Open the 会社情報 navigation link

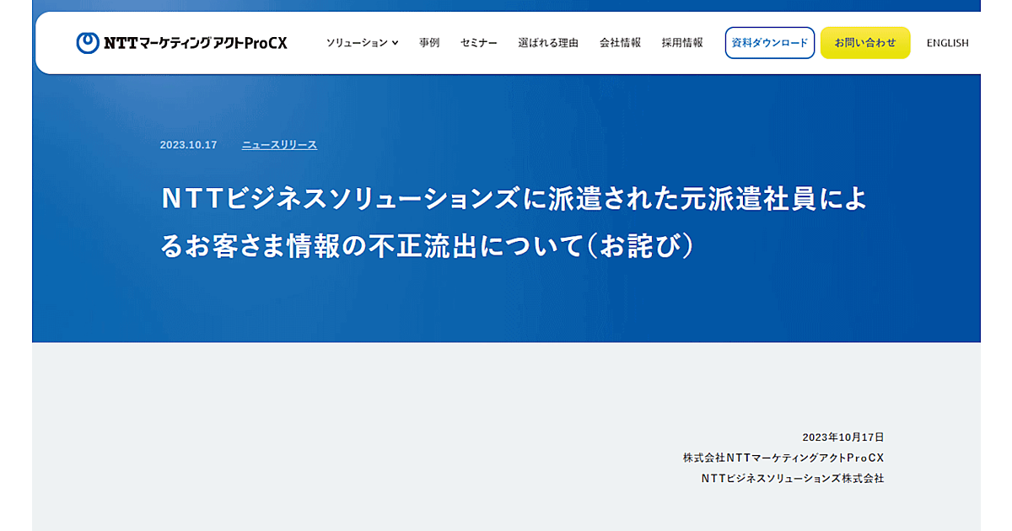[620, 43]
